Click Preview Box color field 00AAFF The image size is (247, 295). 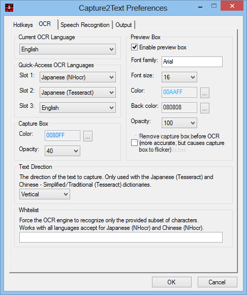pos(179,92)
